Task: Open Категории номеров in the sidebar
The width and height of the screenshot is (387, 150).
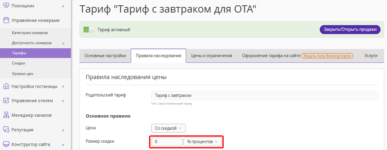Action: [x=35, y=33]
